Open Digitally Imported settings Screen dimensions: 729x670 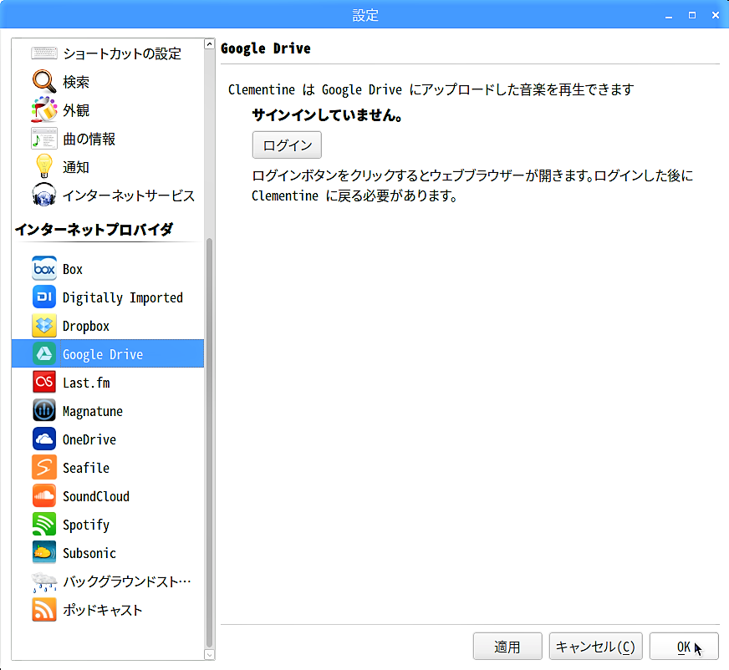coord(108,297)
